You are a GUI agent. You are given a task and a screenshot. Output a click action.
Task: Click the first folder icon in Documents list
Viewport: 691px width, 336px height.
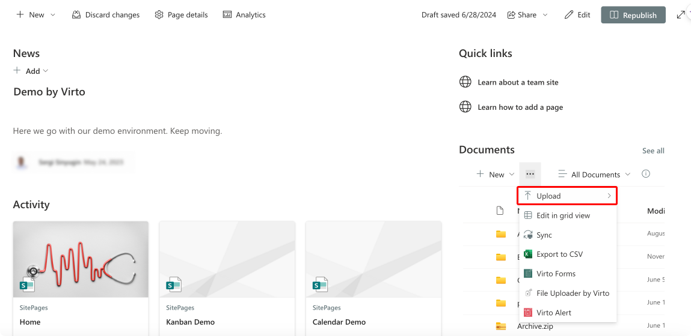pyautogui.click(x=500, y=233)
